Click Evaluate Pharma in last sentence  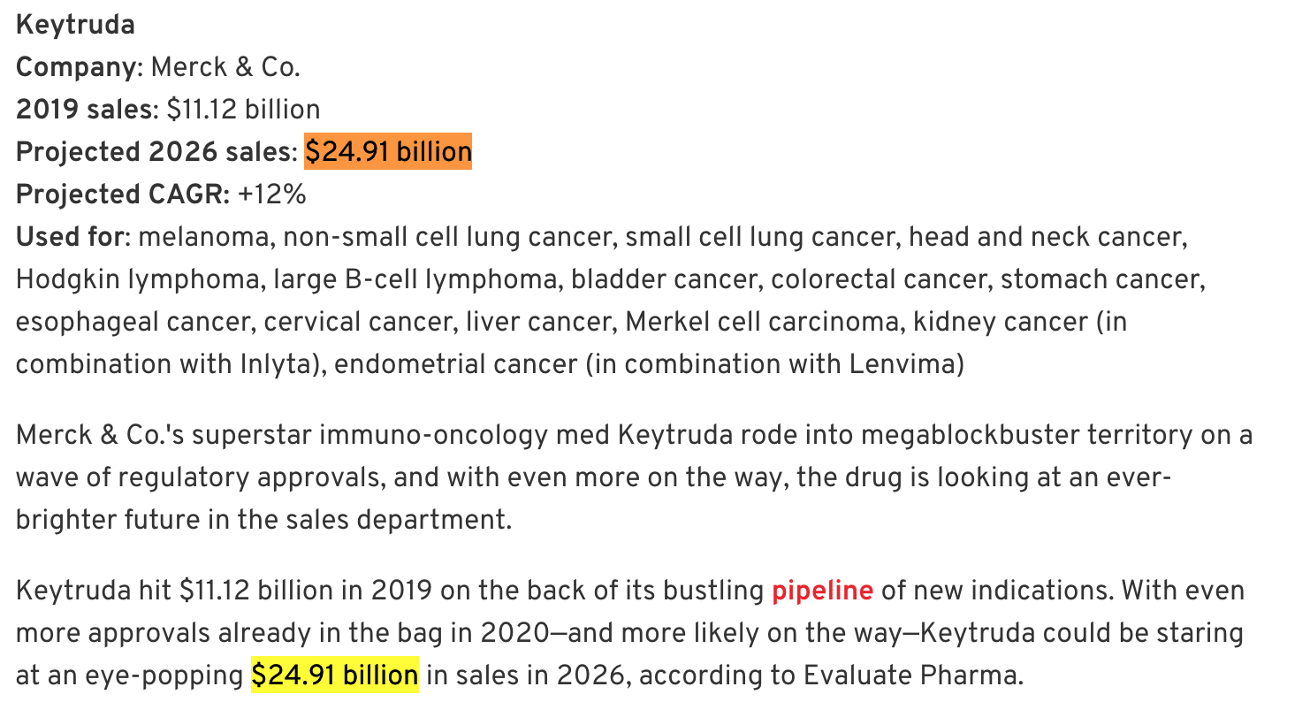coord(911,675)
